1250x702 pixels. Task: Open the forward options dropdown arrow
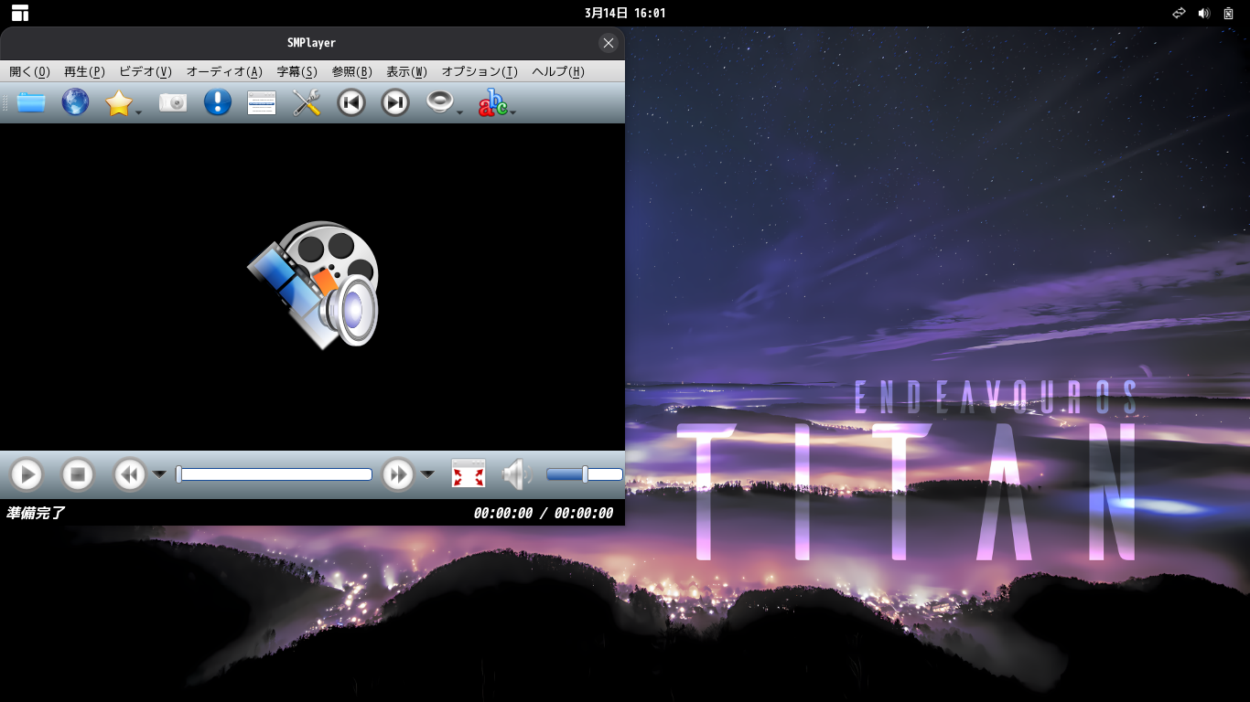[427, 474]
